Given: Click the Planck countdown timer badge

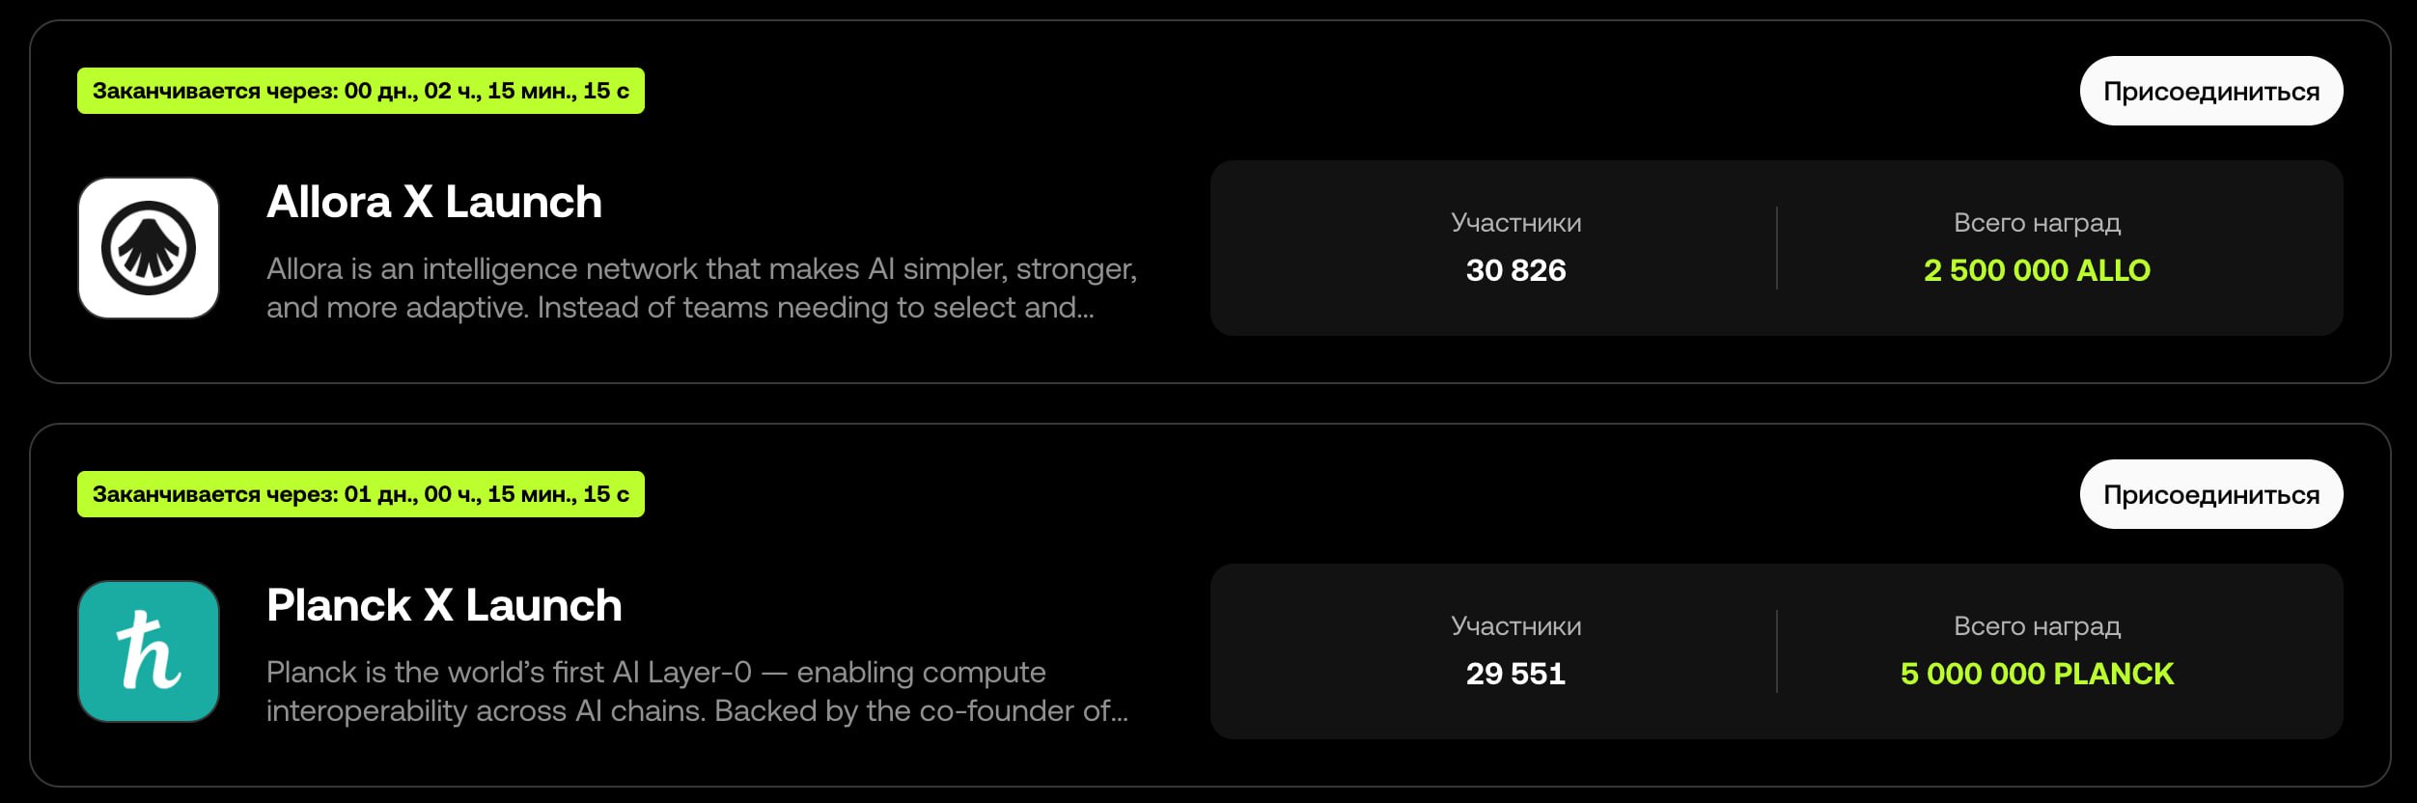Looking at the screenshot, I should (x=361, y=494).
